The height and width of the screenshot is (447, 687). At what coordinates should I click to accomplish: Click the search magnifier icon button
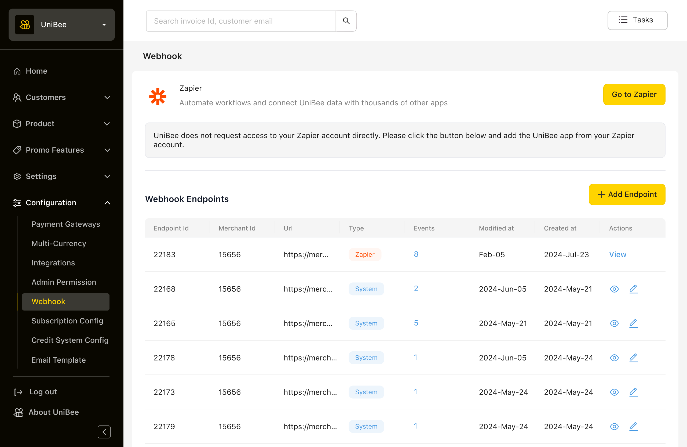[346, 21]
